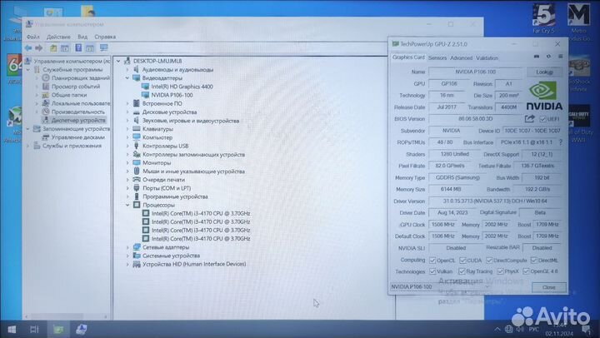600x338 pixels.
Task: Click the monitor icon in the toolbar
Action: point(103,47)
